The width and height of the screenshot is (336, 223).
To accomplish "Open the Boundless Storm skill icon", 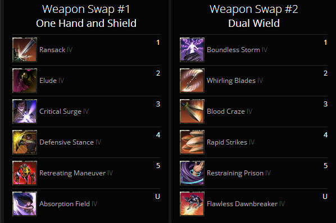I will 192,50.
